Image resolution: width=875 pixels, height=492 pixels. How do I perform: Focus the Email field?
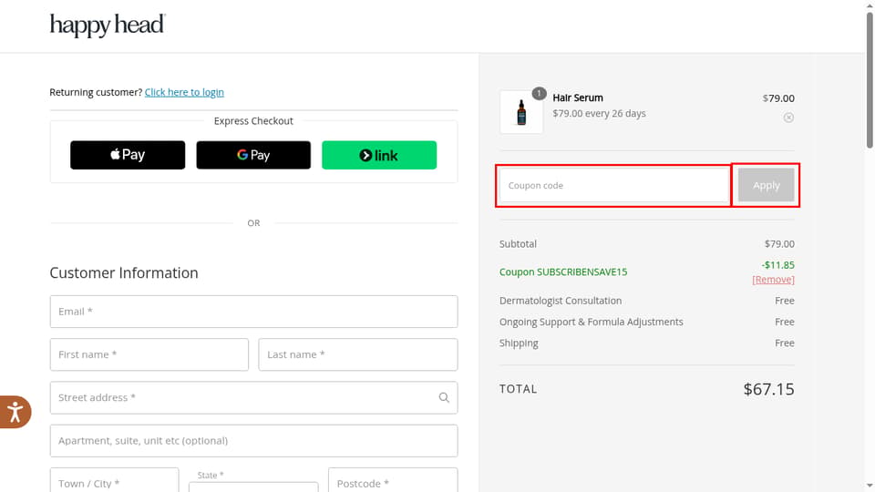254,312
